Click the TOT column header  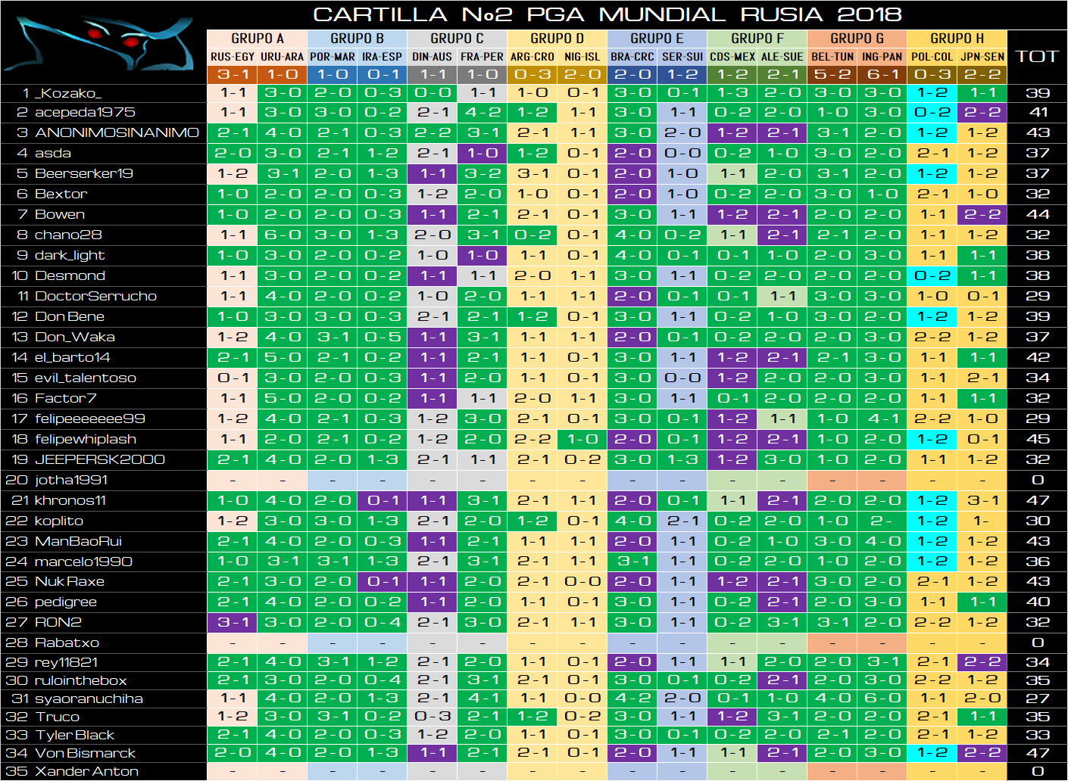tap(1037, 57)
